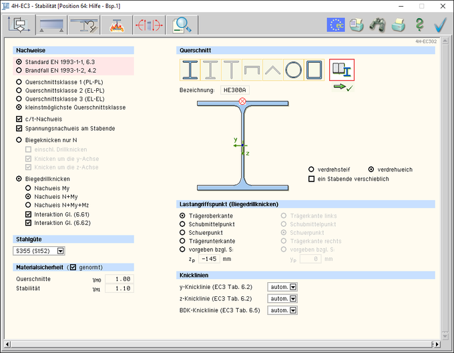The width and height of the screenshot is (454, 353).
Task: Select the circular tube cross-section icon
Action: tap(294, 69)
